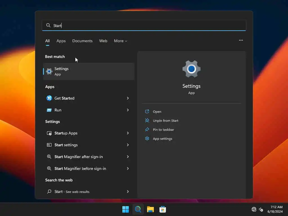Image resolution: width=288 pixels, height=216 pixels.
Task: Open the Windows Start button on taskbar
Action: [x=126, y=209]
